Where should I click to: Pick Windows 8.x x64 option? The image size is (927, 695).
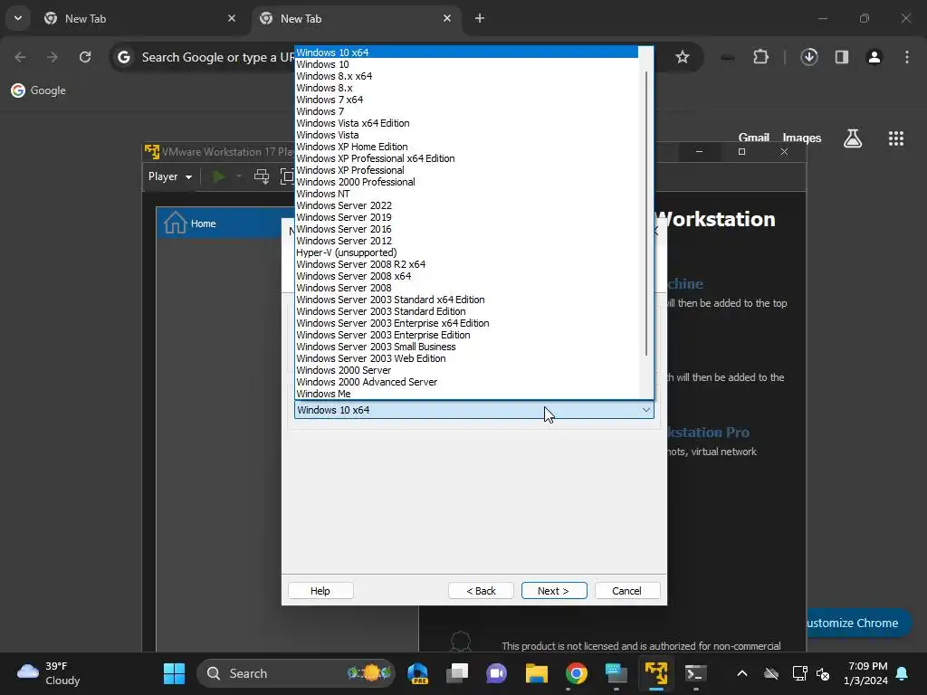(466, 76)
